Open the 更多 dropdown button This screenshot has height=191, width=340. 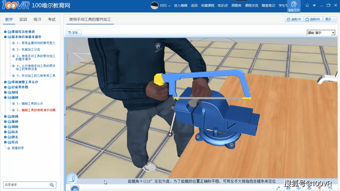click(x=330, y=19)
